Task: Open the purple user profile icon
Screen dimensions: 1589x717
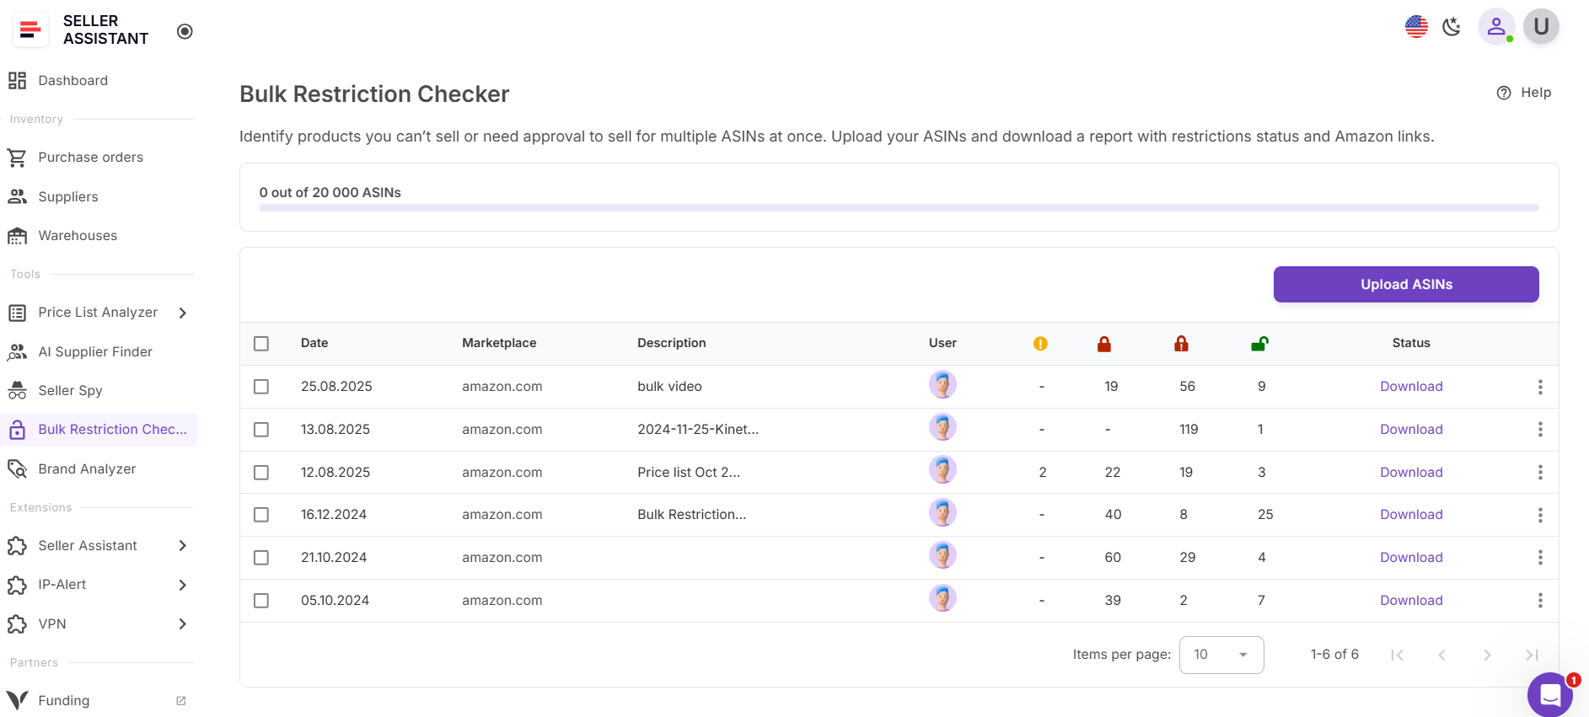Action: [1496, 27]
